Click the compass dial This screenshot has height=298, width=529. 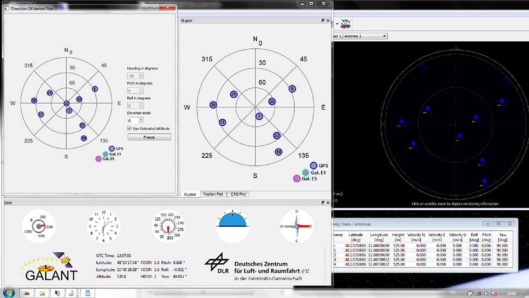pyautogui.click(x=296, y=226)
